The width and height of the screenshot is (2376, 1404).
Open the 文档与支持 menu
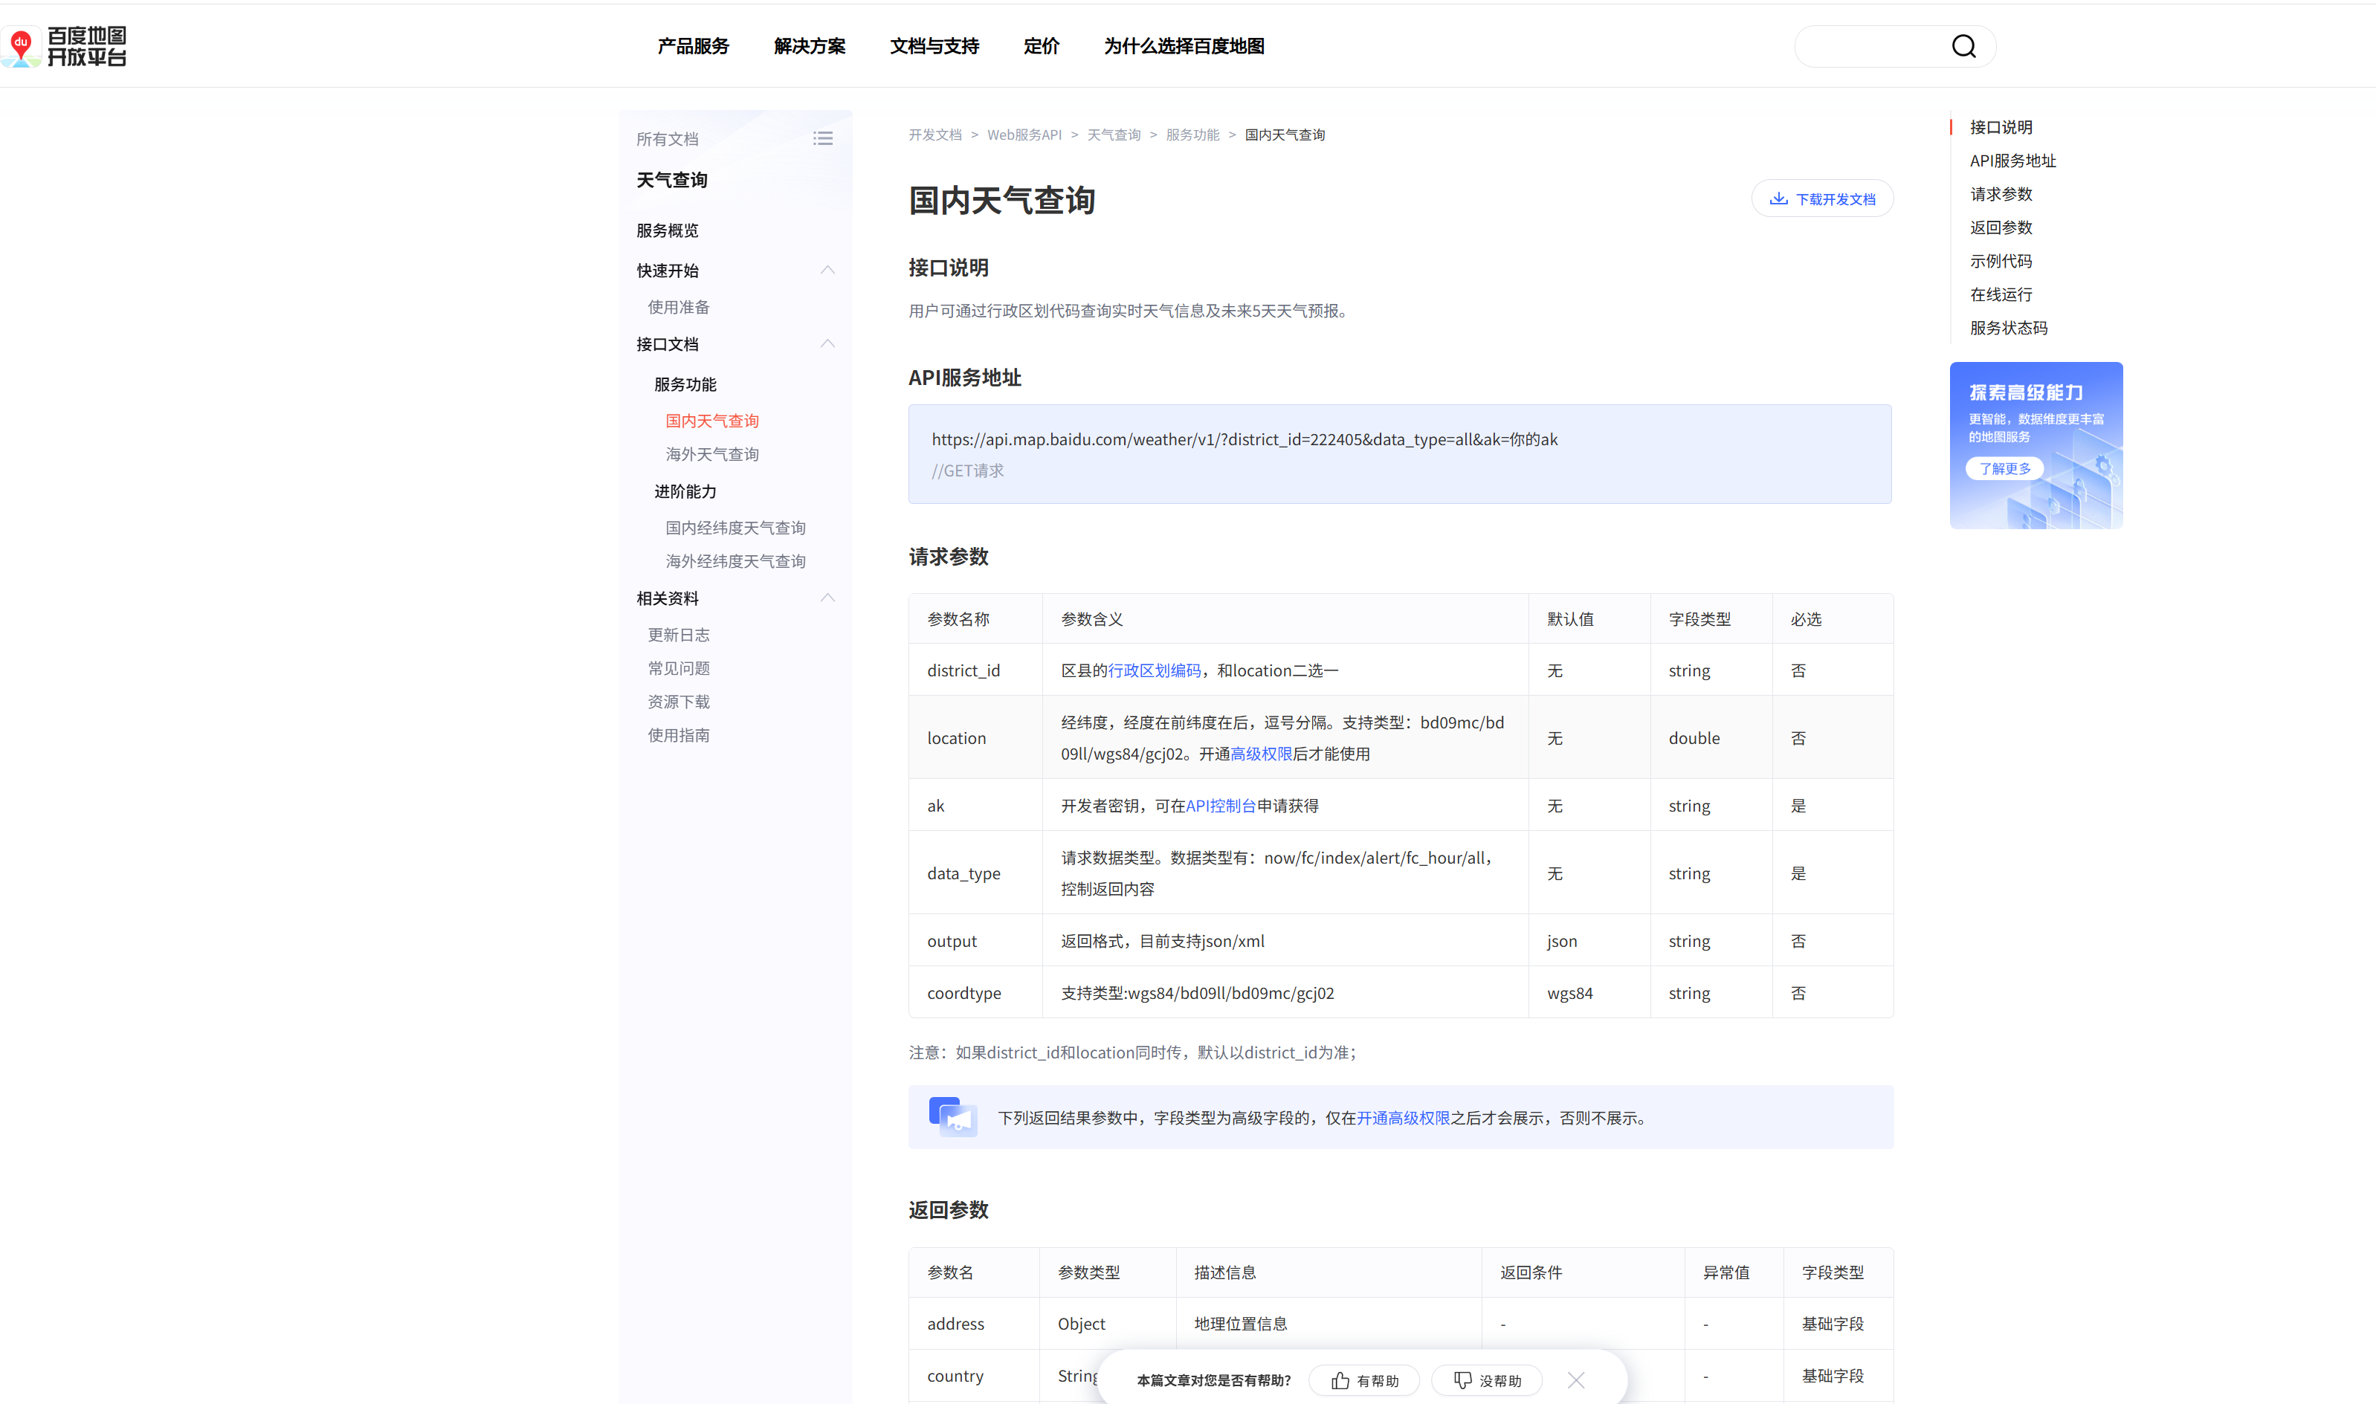pyautogui.click(x=934, y=46)
